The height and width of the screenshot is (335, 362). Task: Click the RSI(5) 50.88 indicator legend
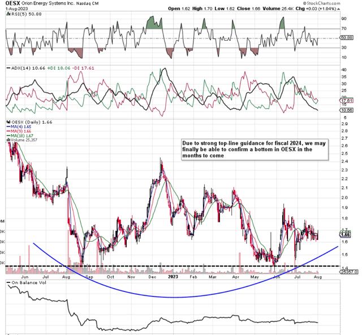click(27, 14)
